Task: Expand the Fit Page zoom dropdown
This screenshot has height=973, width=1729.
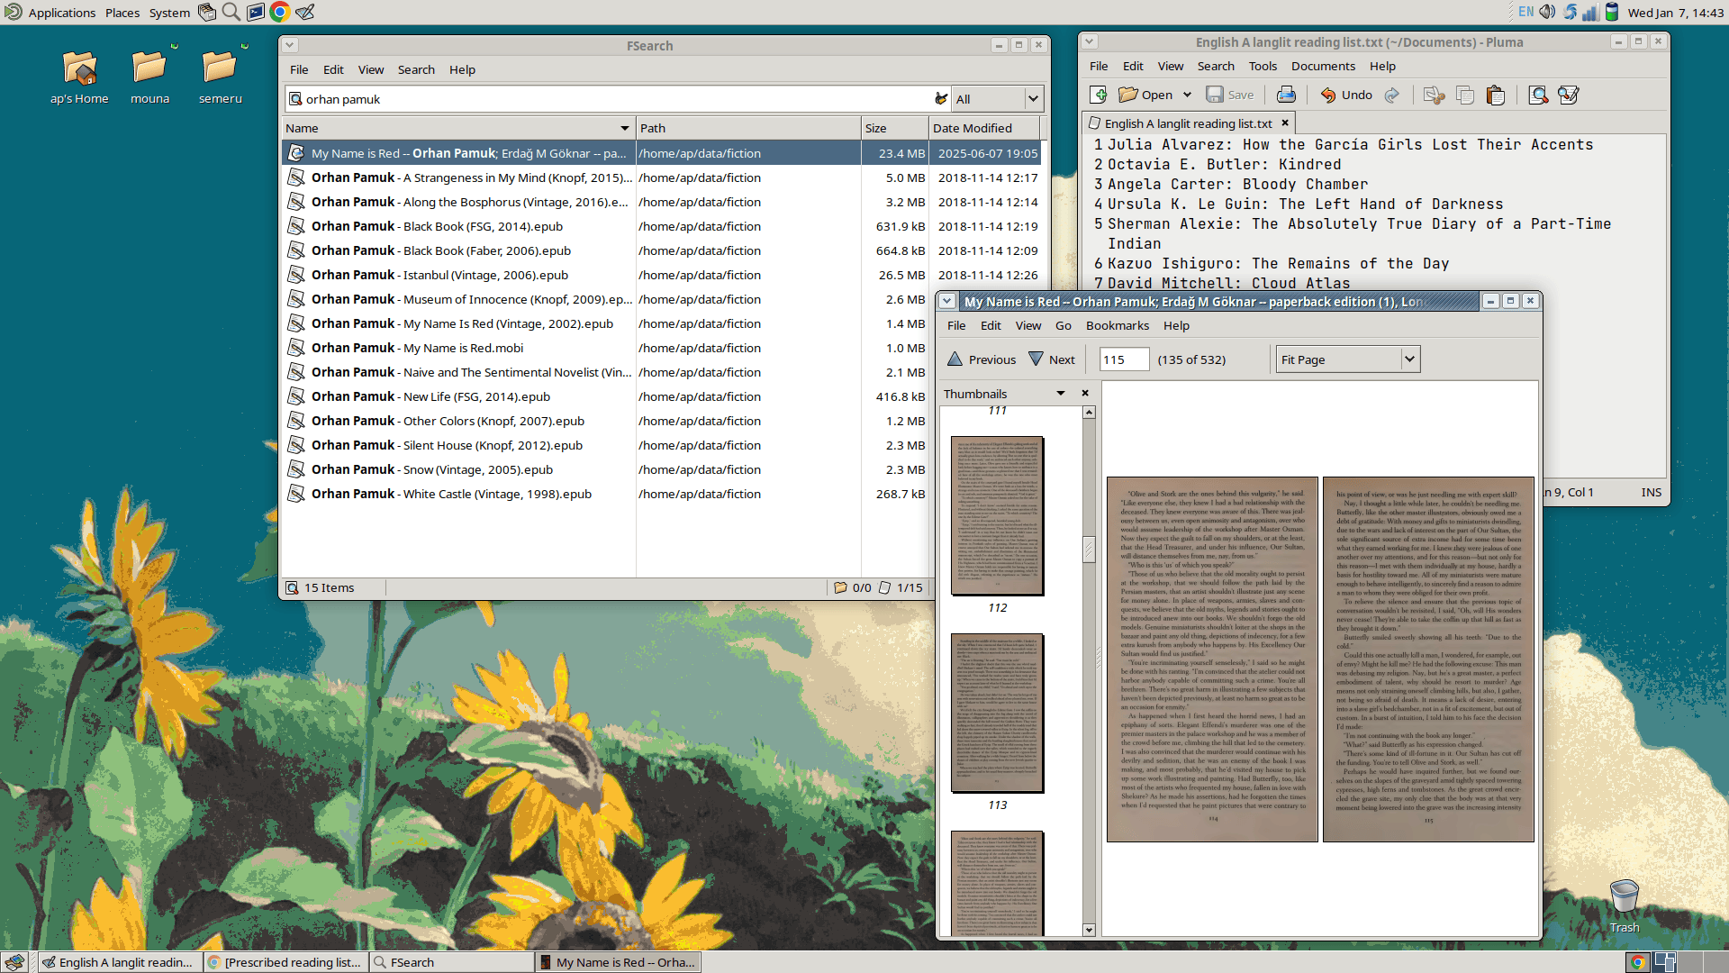Action: click(1409, 359)
